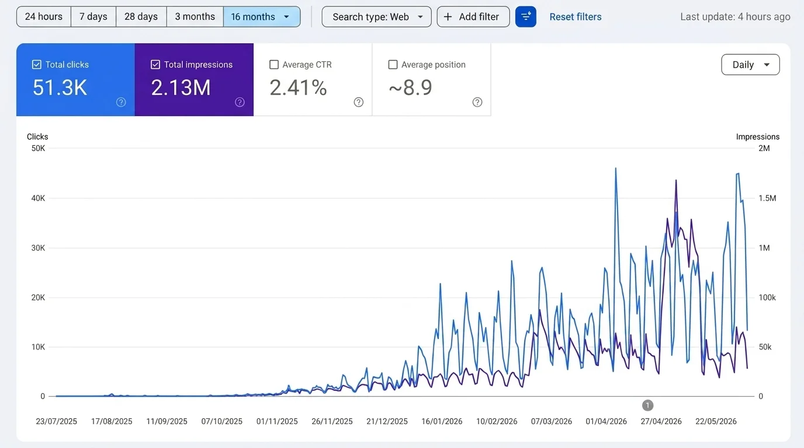
Task: Click the 1M impressions axis label
Action: [764, 248]
